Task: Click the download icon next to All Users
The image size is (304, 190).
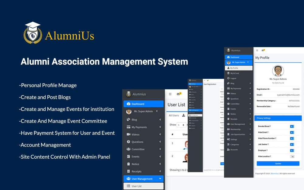Action: 183,116
